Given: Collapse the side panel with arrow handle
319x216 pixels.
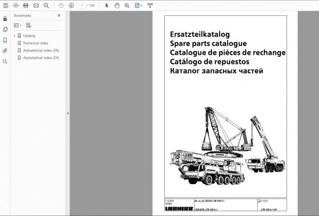Looking at the screenshot, I should point(68,113).
